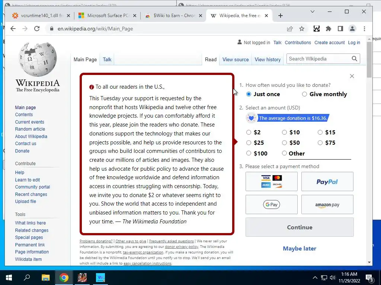Open Chrome three-dot menu
Screen dimensions: 381x285
(x=364, y=29)
